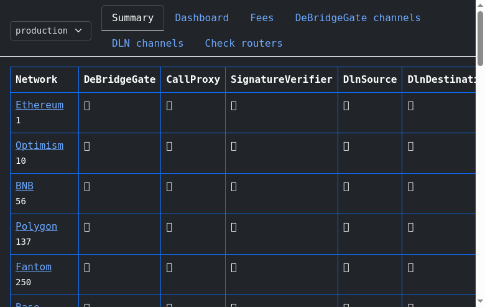
Task: Click the DeBridgeGate column header
Action: point(120,80)
